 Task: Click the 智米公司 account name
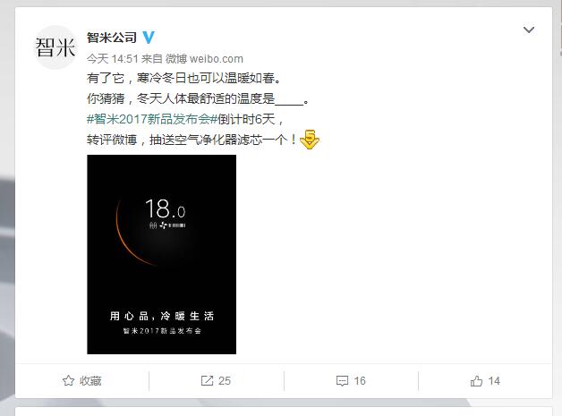[112, 38]
